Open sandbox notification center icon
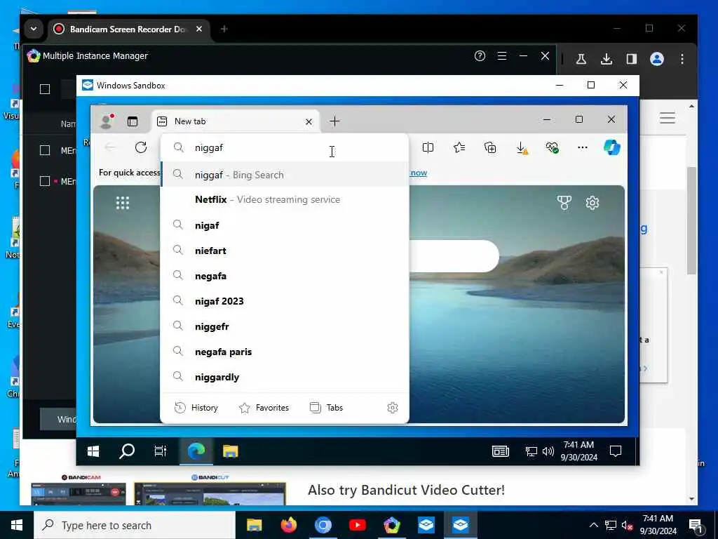Viewport: 718px width, 539px height. coord(616,451)
